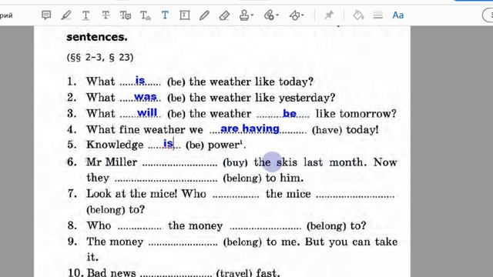The height and width of the screenshot is (277, 493).
Task: Click the blank after 'Mr Miller' in sentence 6
Action: point(179,164)
